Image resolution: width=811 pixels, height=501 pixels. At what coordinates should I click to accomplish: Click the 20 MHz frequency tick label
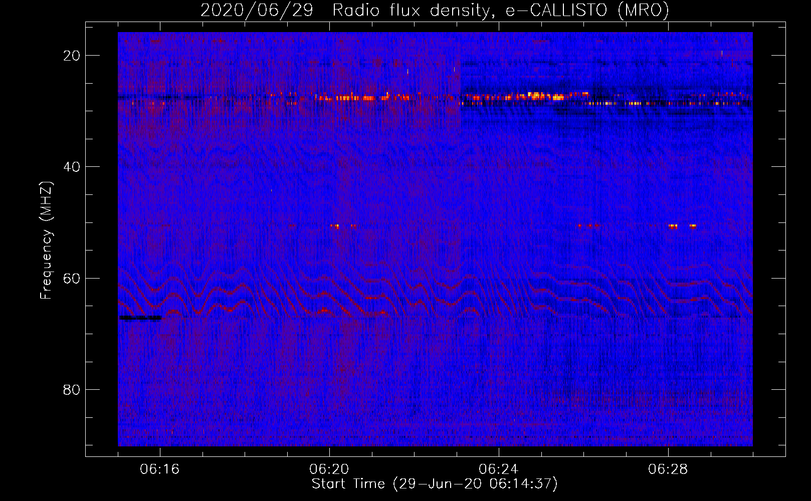[72, 56]
